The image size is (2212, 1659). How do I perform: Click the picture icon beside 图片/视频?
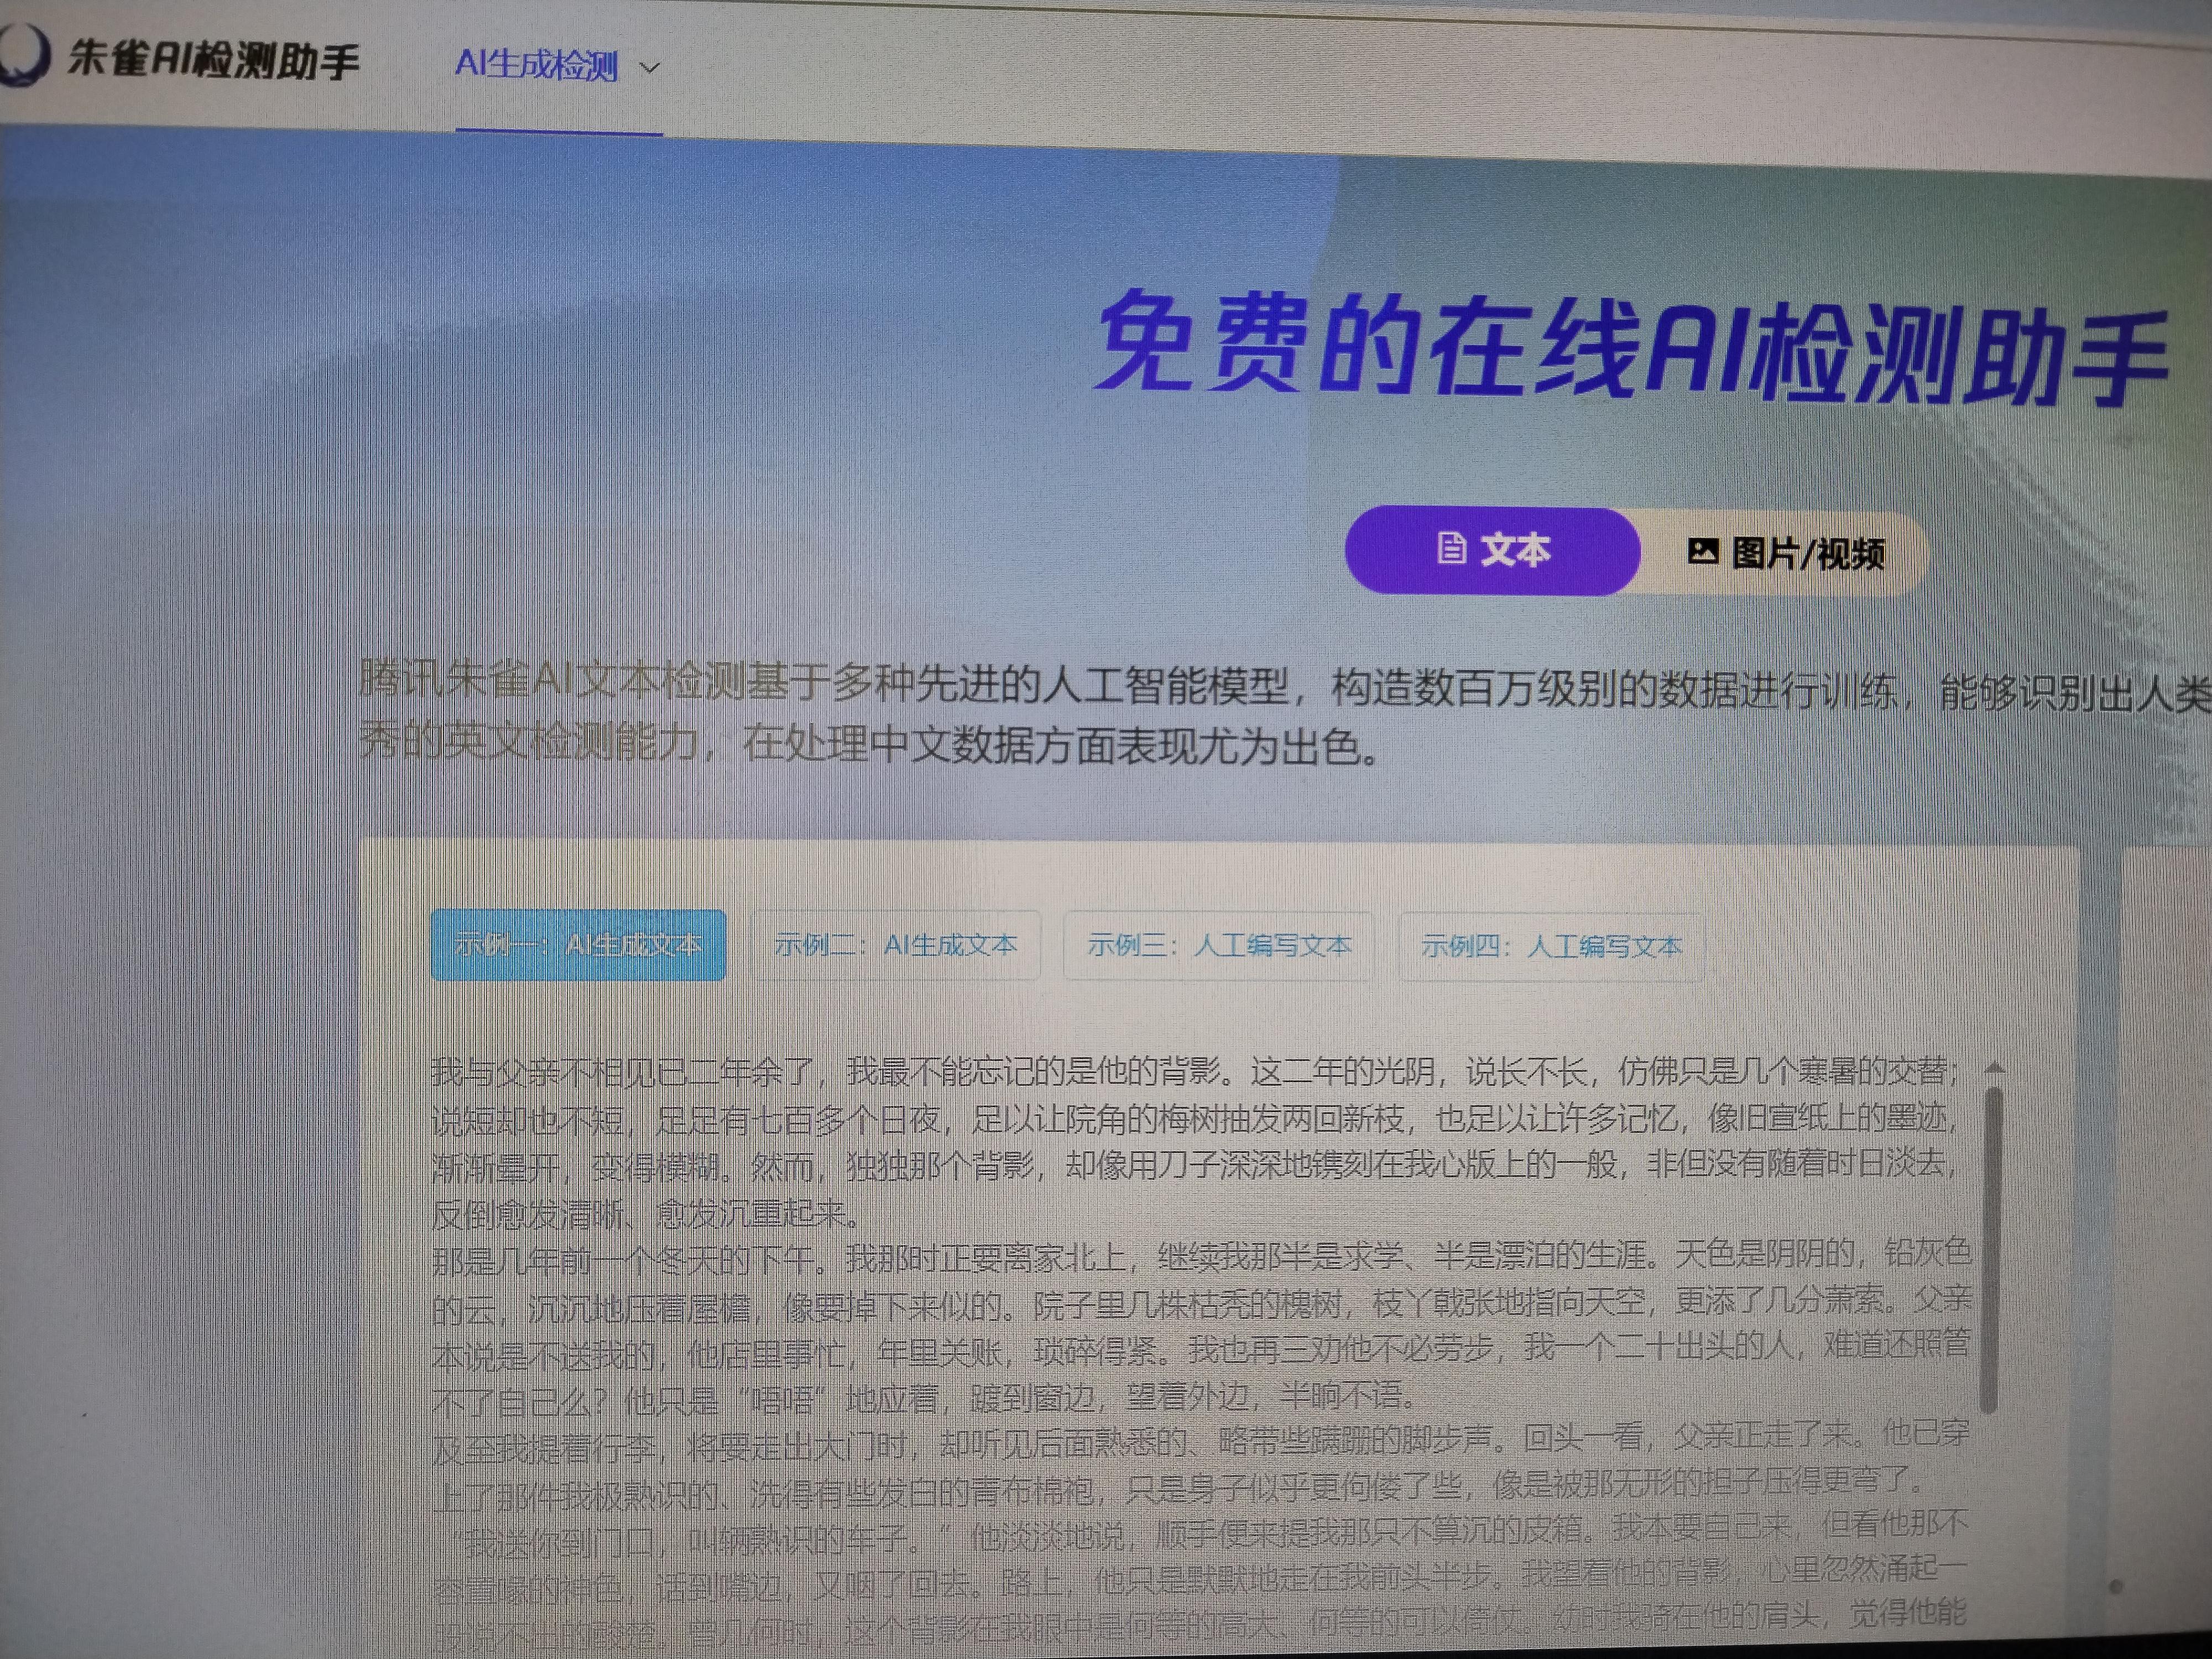click(1702, 551)
